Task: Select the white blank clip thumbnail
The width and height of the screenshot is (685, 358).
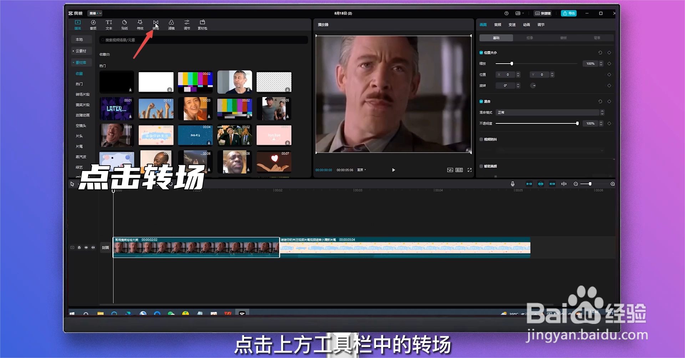Action: (156, 82)
